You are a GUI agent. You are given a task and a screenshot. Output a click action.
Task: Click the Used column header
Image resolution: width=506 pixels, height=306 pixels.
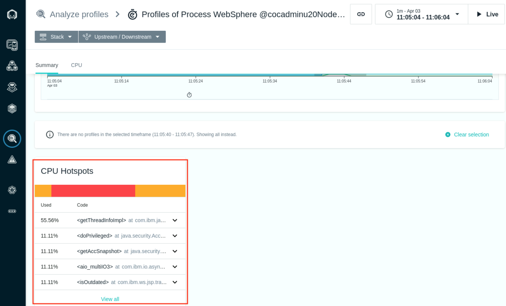click(46, 205)
